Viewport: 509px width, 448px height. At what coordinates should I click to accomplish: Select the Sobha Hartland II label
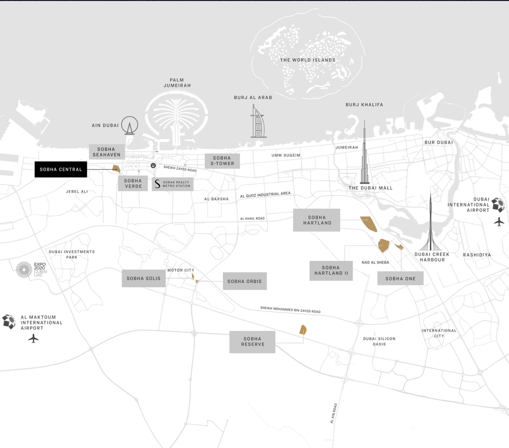(331, 271)
